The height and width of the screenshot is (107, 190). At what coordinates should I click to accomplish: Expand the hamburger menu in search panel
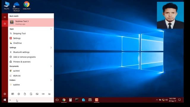click(5, 17)
